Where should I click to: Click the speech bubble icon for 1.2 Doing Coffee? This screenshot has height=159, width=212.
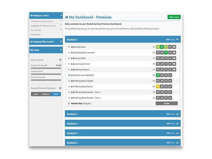coord(174,58)
